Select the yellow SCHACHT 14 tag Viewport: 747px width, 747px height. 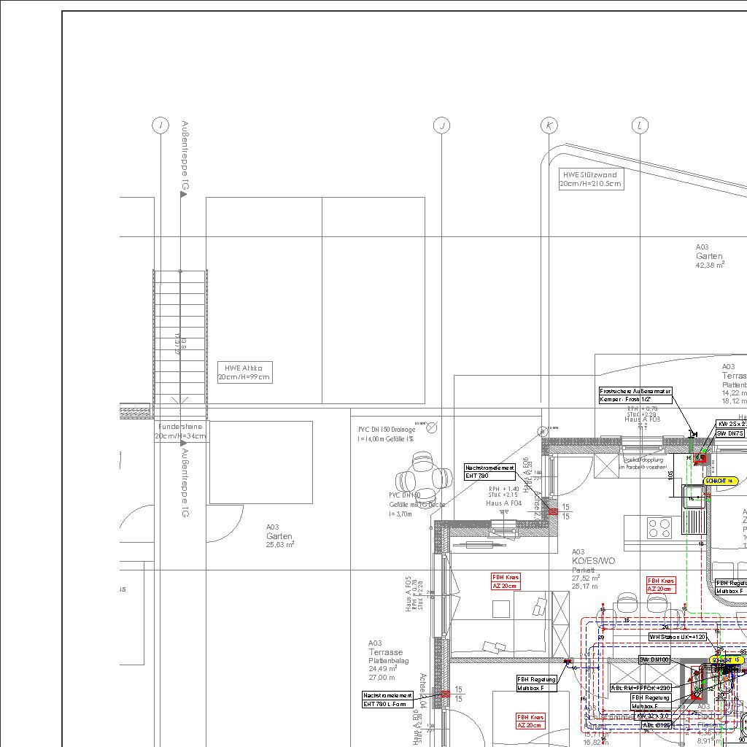pyautogui.click(x=721, y=481)
